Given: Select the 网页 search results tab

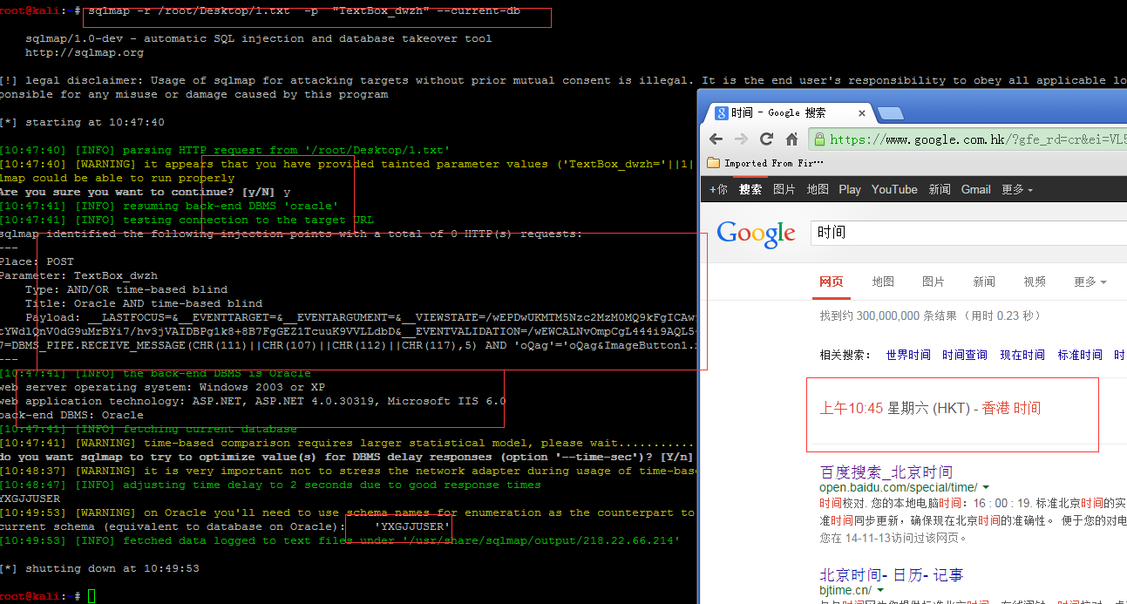Looking at the screenshot, I should pyautogui.click(x=832, y=282).
